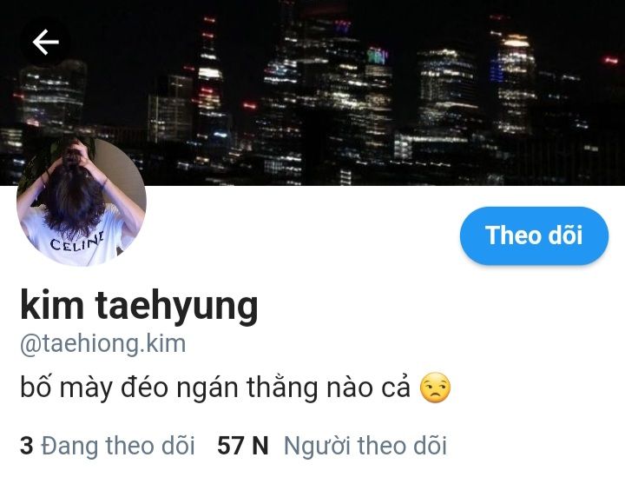Click the display name kim taehyung

pos(140,306)
